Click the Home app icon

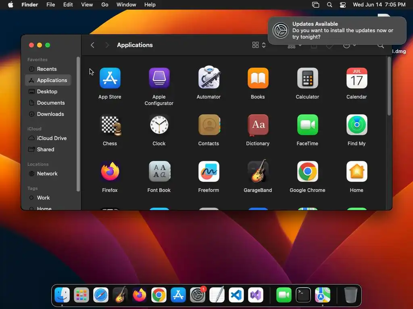tap(357, 171)
